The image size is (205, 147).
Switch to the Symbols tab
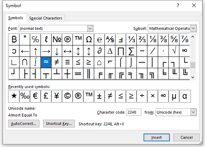tap(16, 18)
